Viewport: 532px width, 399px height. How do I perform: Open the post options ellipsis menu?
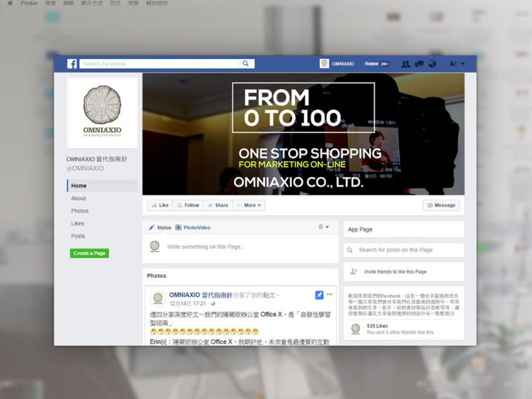[330, 294]
